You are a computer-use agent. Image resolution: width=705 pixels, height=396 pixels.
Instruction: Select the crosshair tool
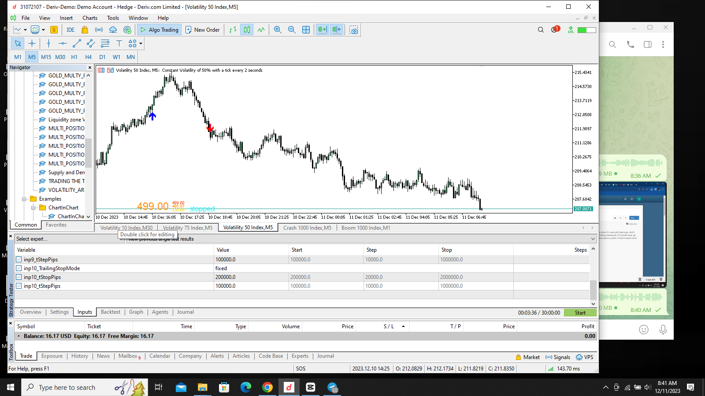(32, 44)
